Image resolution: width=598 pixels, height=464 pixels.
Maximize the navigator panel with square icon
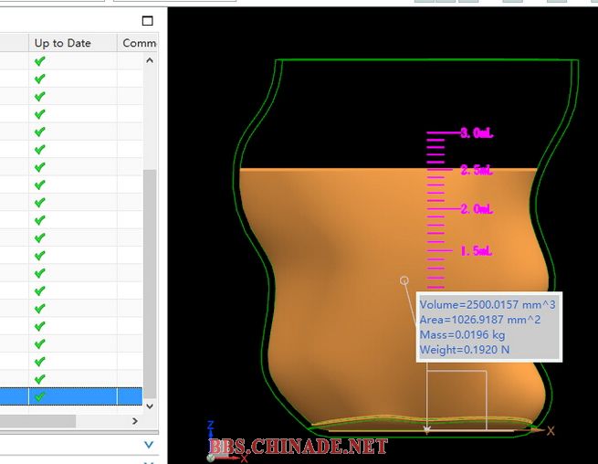point(148,21)
